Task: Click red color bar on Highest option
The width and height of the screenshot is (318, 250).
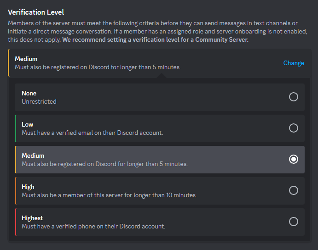Action: (15, 222)
